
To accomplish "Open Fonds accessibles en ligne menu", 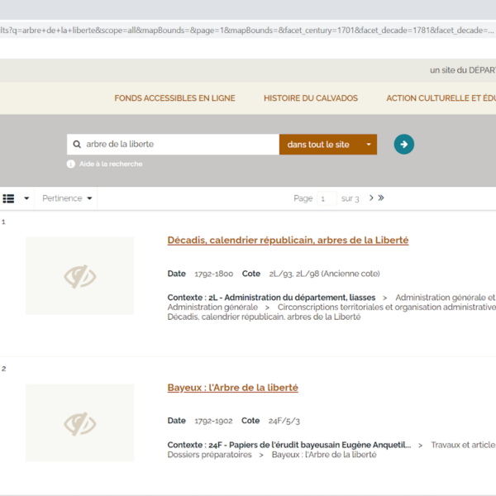I will [x=174, y=98].
